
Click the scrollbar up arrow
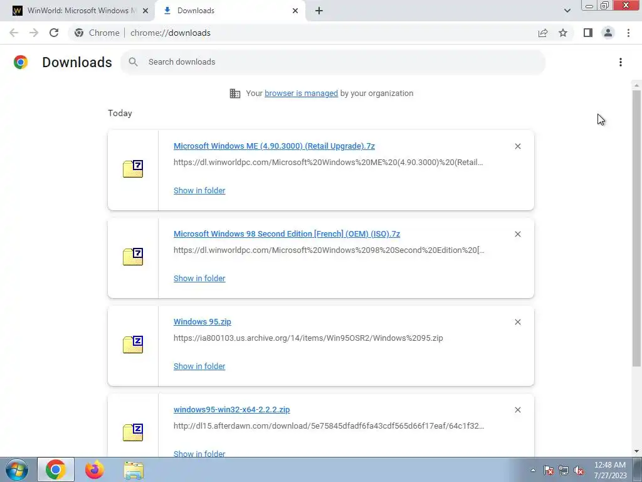[x=636, y=85]
